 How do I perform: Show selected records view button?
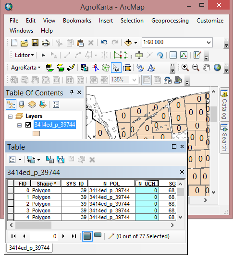(x=98, y=235)
